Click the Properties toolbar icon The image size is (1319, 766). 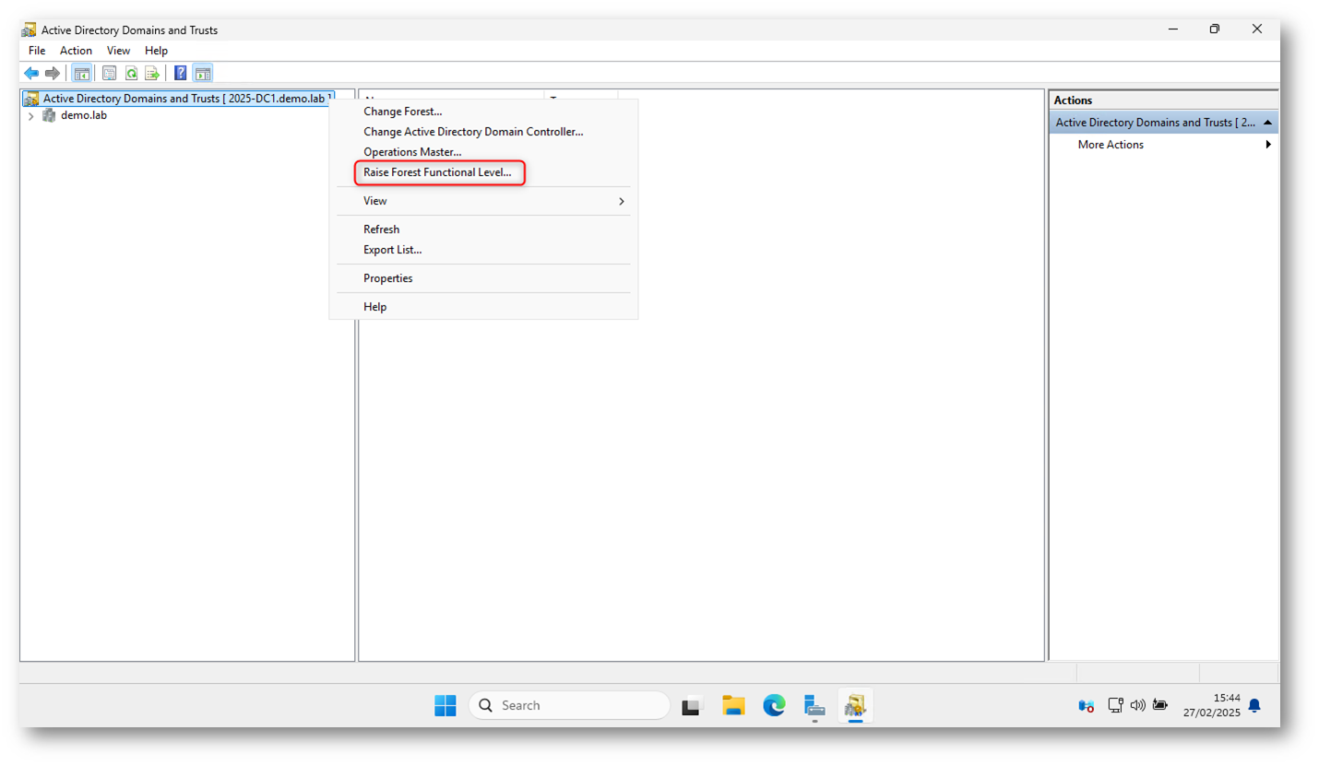tap(110, 73)
